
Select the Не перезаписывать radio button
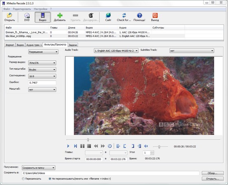(50, 178)
